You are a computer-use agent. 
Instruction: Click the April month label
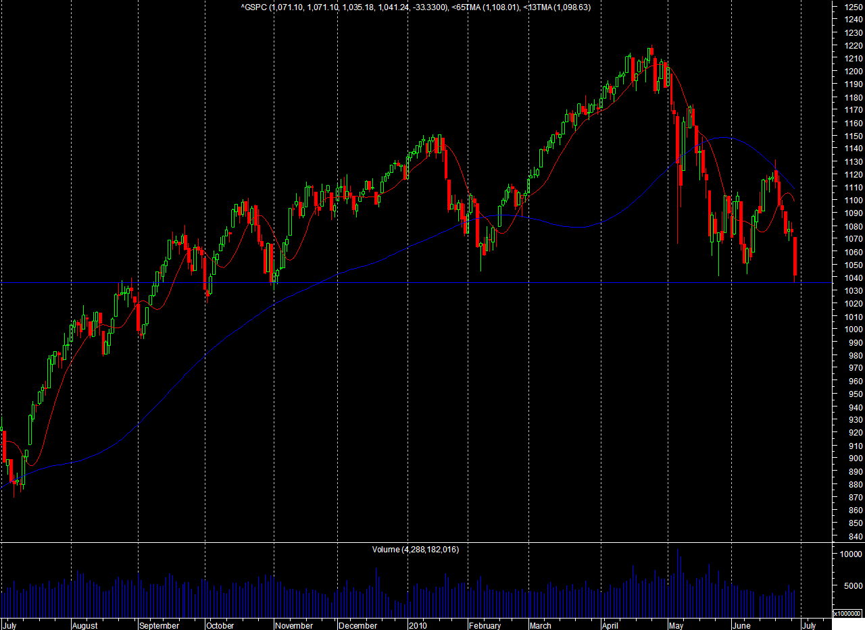[x=611, y=625]
